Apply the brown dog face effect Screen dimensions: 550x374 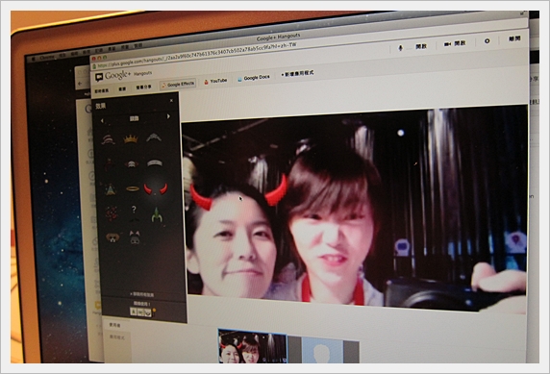pyautogui.click(x=112, y=238)
